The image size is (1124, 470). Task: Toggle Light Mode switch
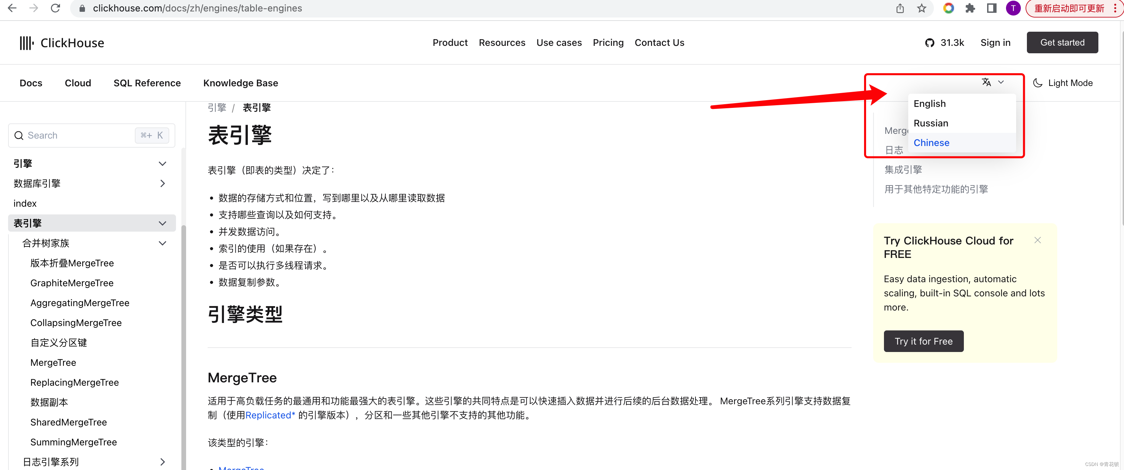(1064, 83)
